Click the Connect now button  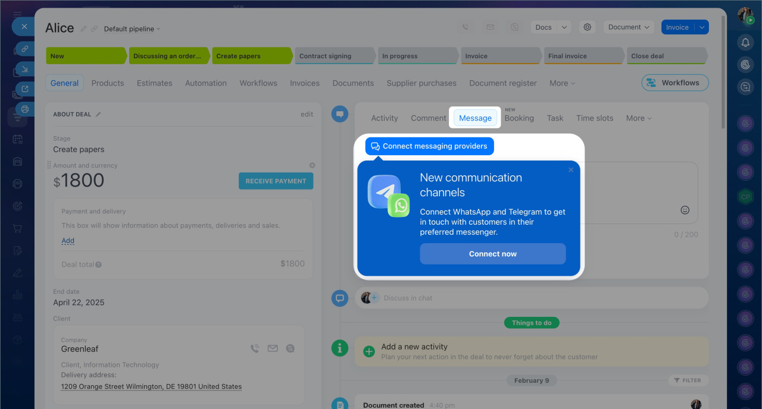tap(492, 254)
